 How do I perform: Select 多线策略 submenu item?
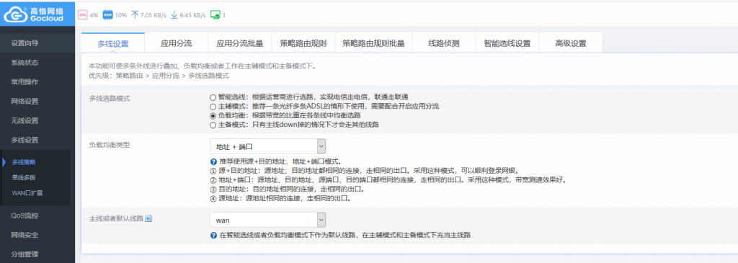[x=24, y=162]
